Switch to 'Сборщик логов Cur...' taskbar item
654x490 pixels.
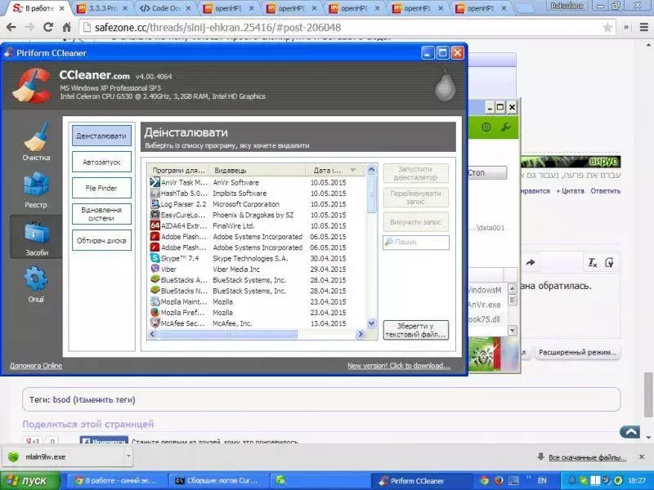218,480
